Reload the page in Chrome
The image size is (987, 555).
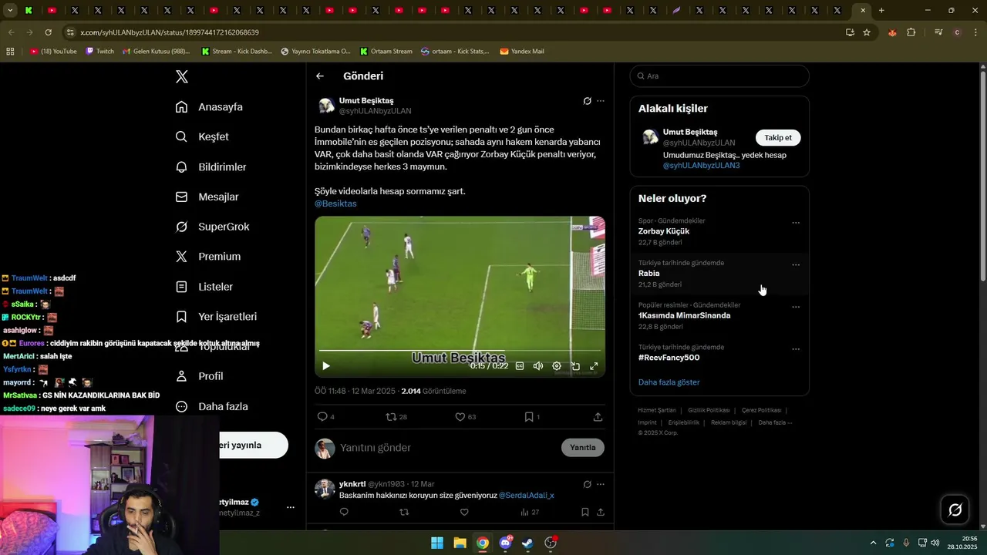click(48, 32)
